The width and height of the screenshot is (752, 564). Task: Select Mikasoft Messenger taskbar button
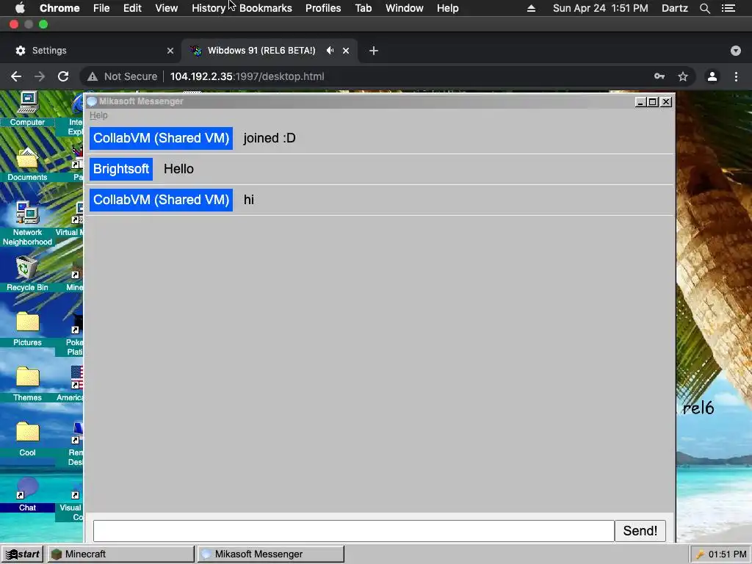pos(270,554)
